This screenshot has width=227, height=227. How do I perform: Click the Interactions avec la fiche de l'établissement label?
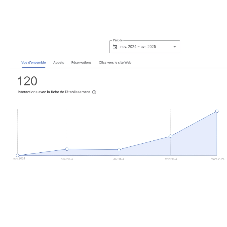pos(54,92)
